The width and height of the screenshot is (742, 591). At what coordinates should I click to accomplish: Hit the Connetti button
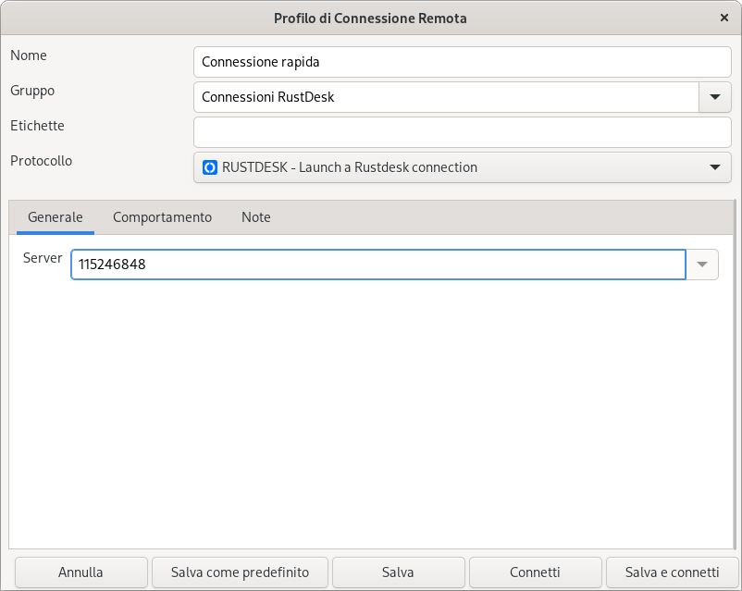pos(535,573)
